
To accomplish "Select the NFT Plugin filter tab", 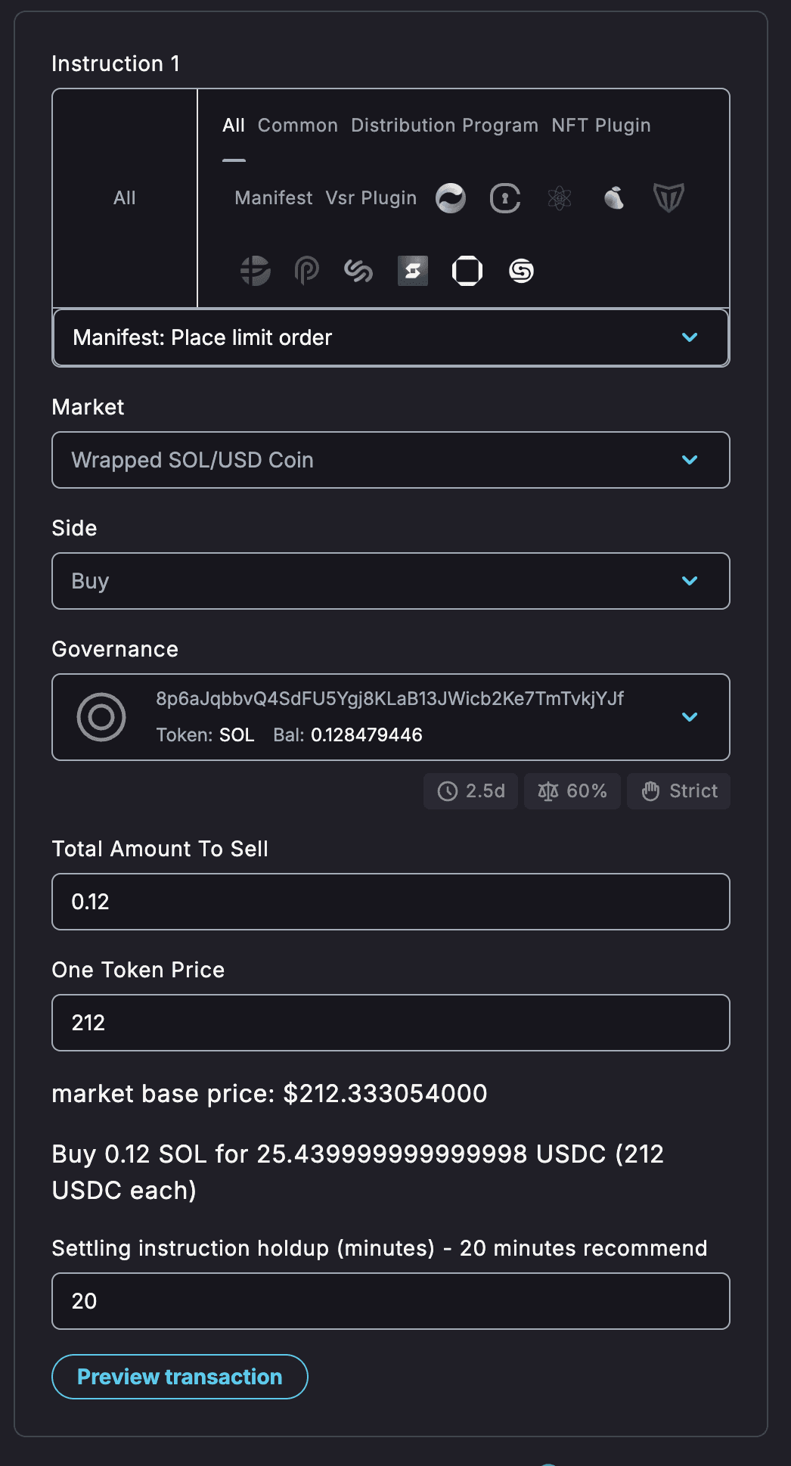I will coord(601,126).
